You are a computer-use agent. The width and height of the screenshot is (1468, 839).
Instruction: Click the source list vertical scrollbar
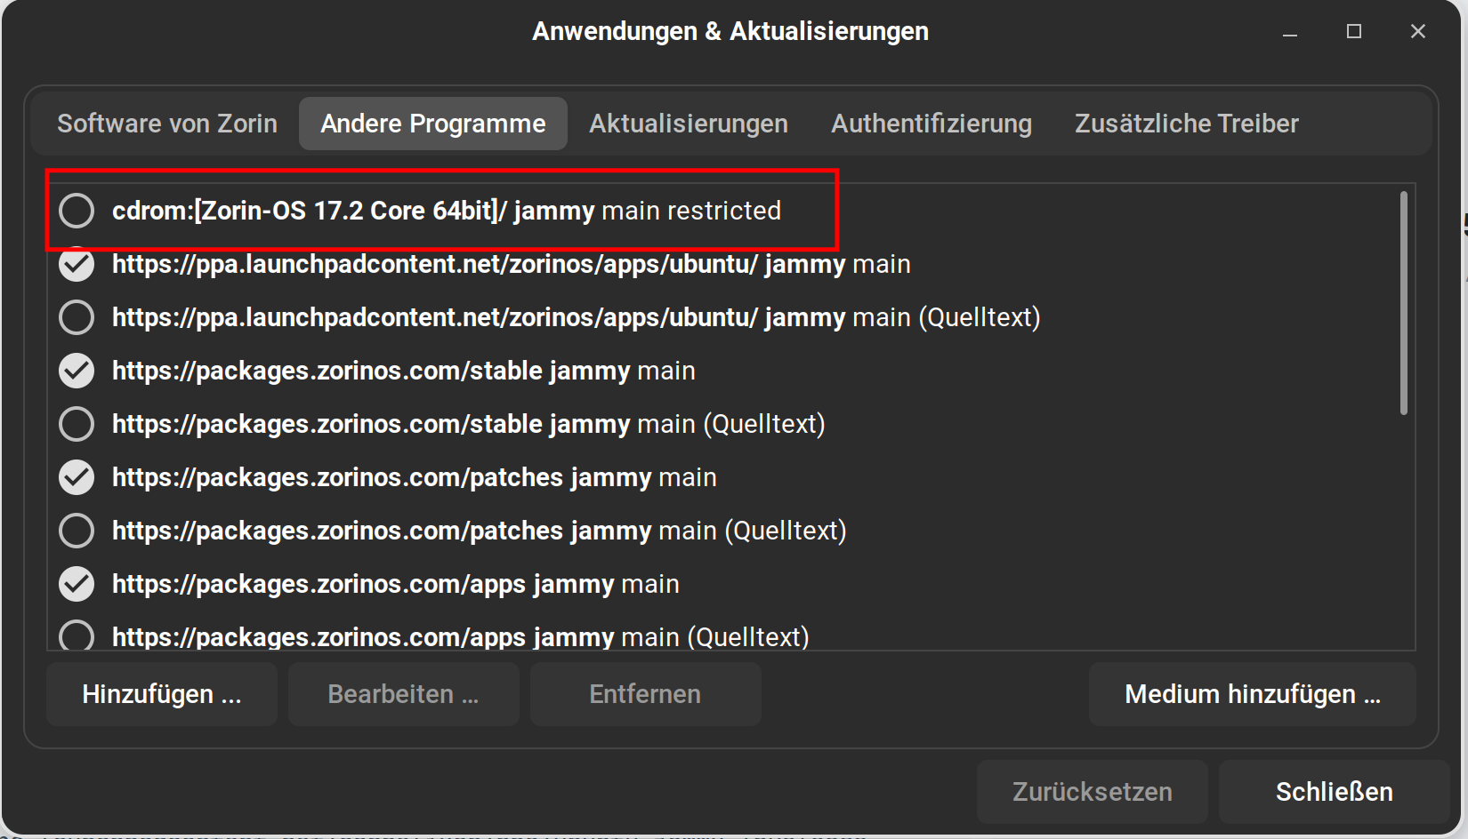click(x=1404, y=303)
